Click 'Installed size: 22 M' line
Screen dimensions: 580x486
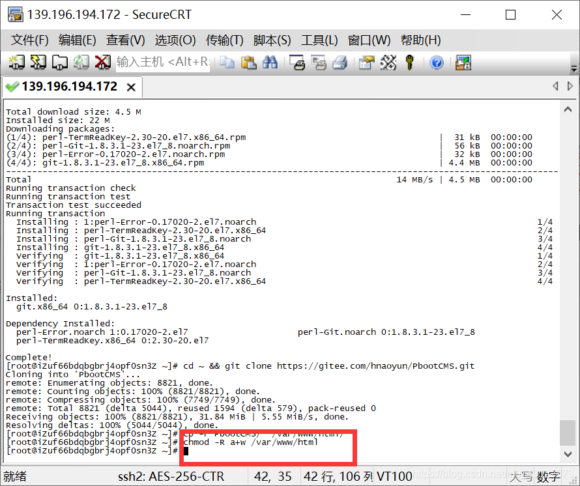pos(58,121)
